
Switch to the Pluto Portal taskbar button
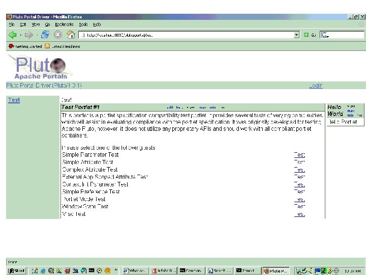pyautogui.click(x=276, y=270)
